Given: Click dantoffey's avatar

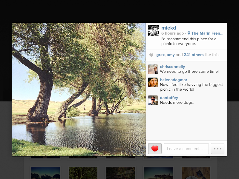Looking at the screenshot, I should pyautogui.click(x=153, y=100).
